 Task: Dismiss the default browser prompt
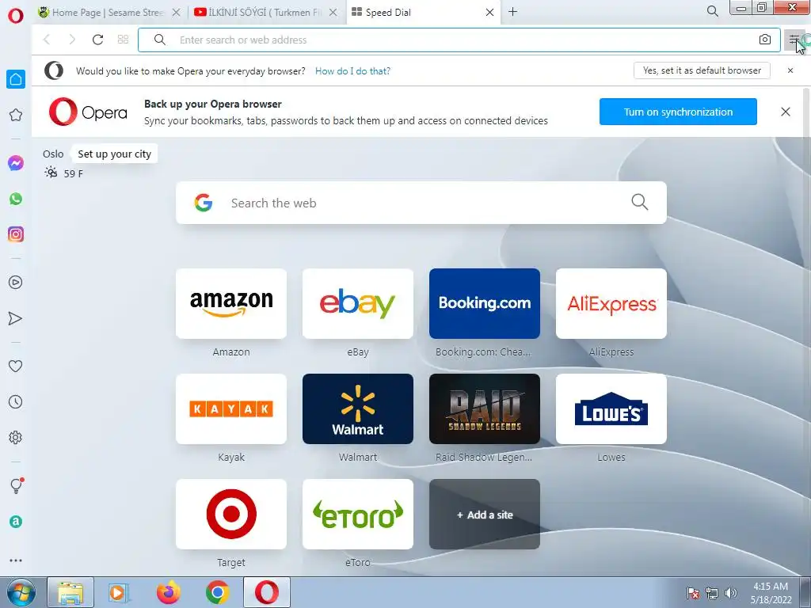[x=790, y=70]
